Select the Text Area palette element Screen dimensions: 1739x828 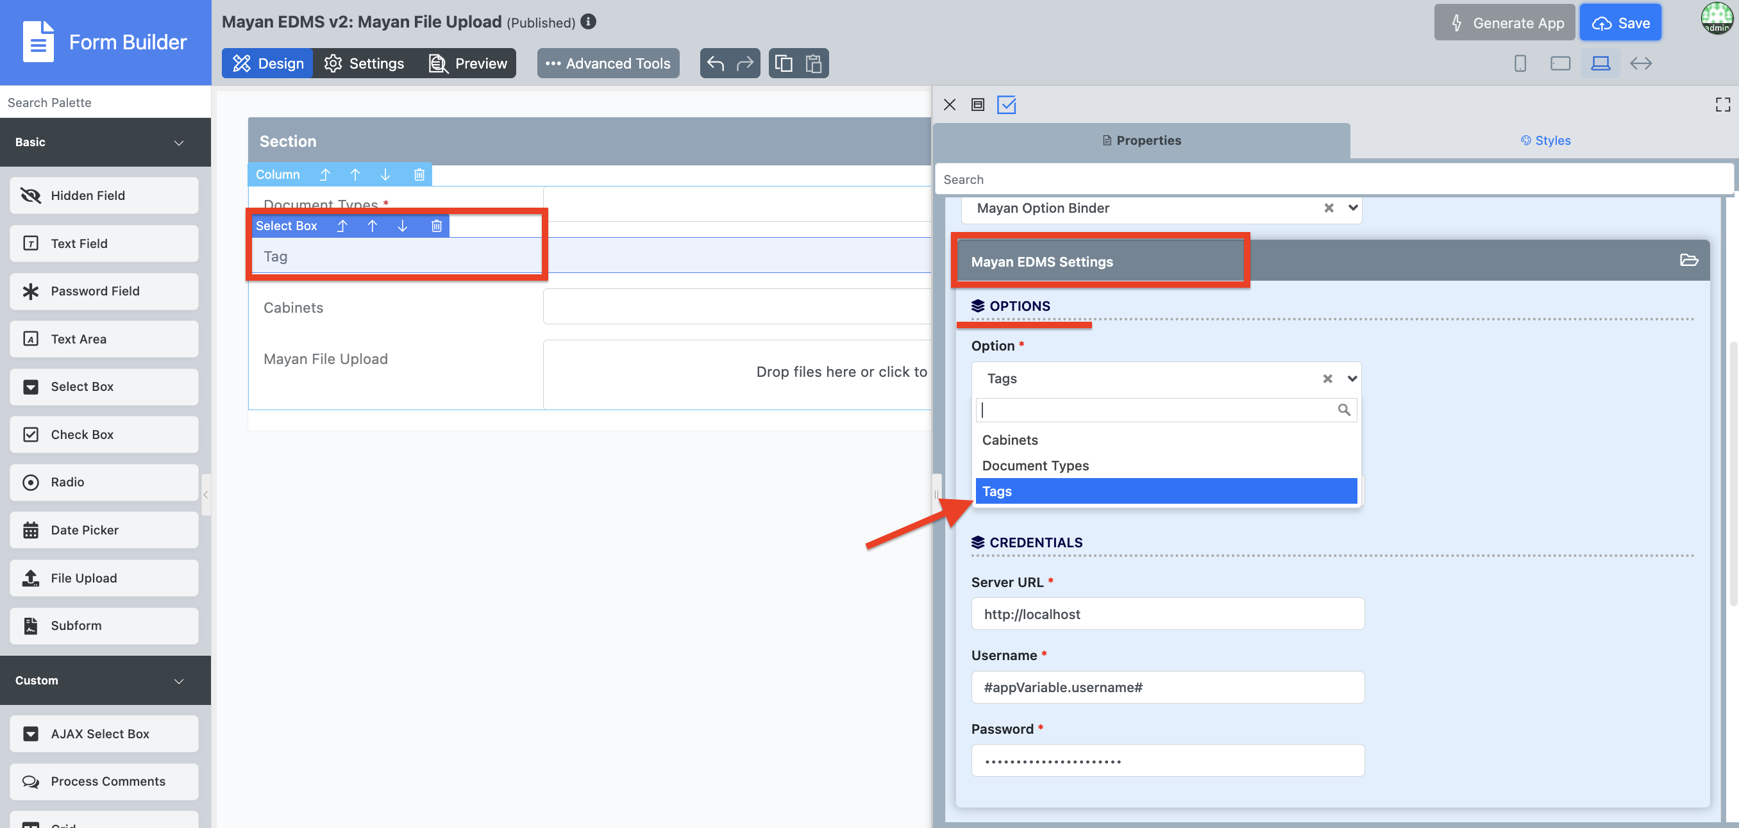(104, 340)
